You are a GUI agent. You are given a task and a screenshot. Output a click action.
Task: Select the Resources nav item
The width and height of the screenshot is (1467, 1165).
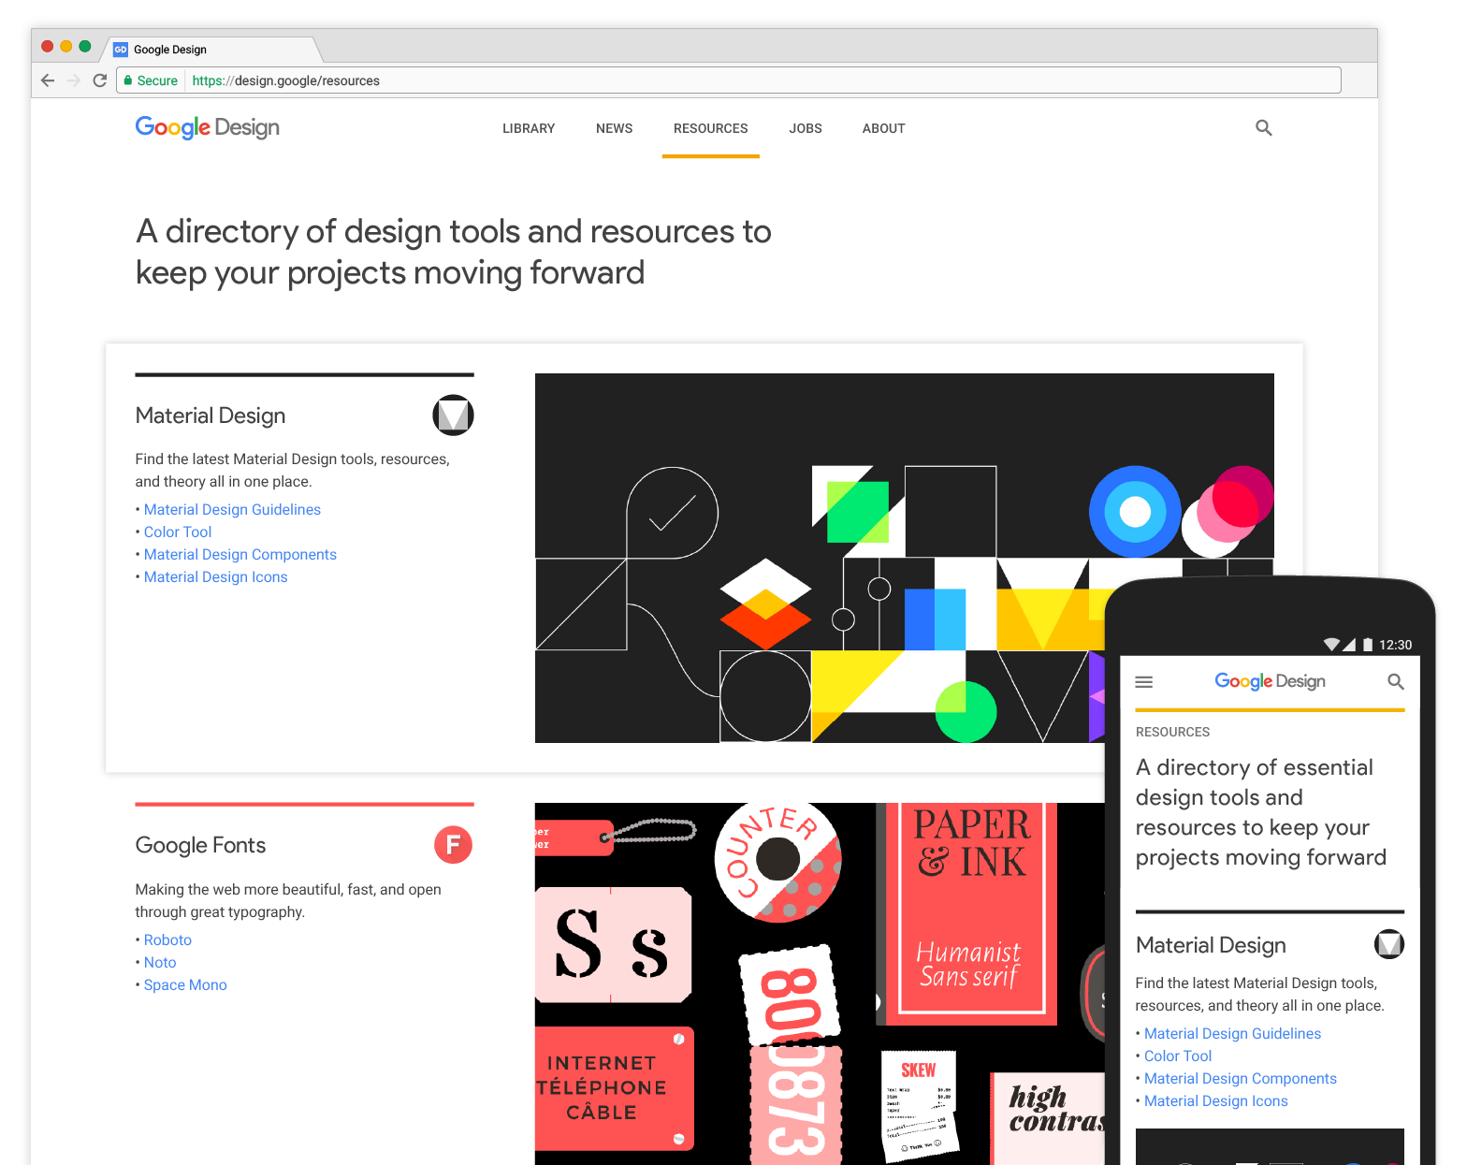point(711,128)
